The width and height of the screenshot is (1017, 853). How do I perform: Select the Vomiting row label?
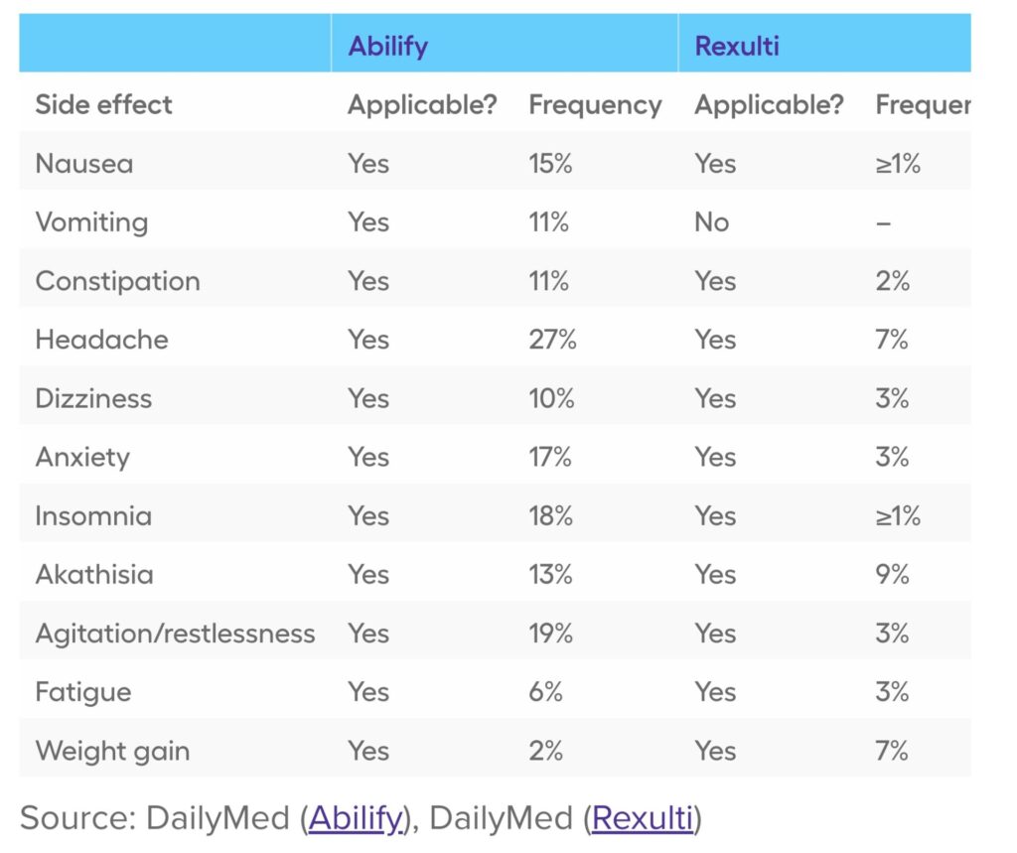(91, 221)
